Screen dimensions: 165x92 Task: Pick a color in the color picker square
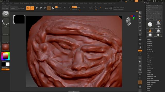(5, 56)
